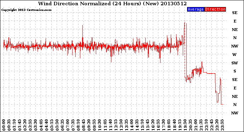Click the 11:40 time axis label
Viewport: 244px width, 132px height.
(x=110, y=125)
